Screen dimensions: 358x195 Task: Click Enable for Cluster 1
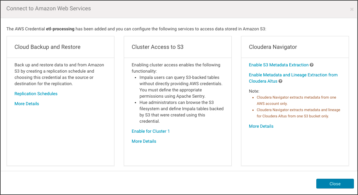150,131
